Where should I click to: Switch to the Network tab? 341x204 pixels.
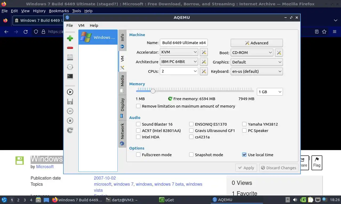[x=122, y=134]
